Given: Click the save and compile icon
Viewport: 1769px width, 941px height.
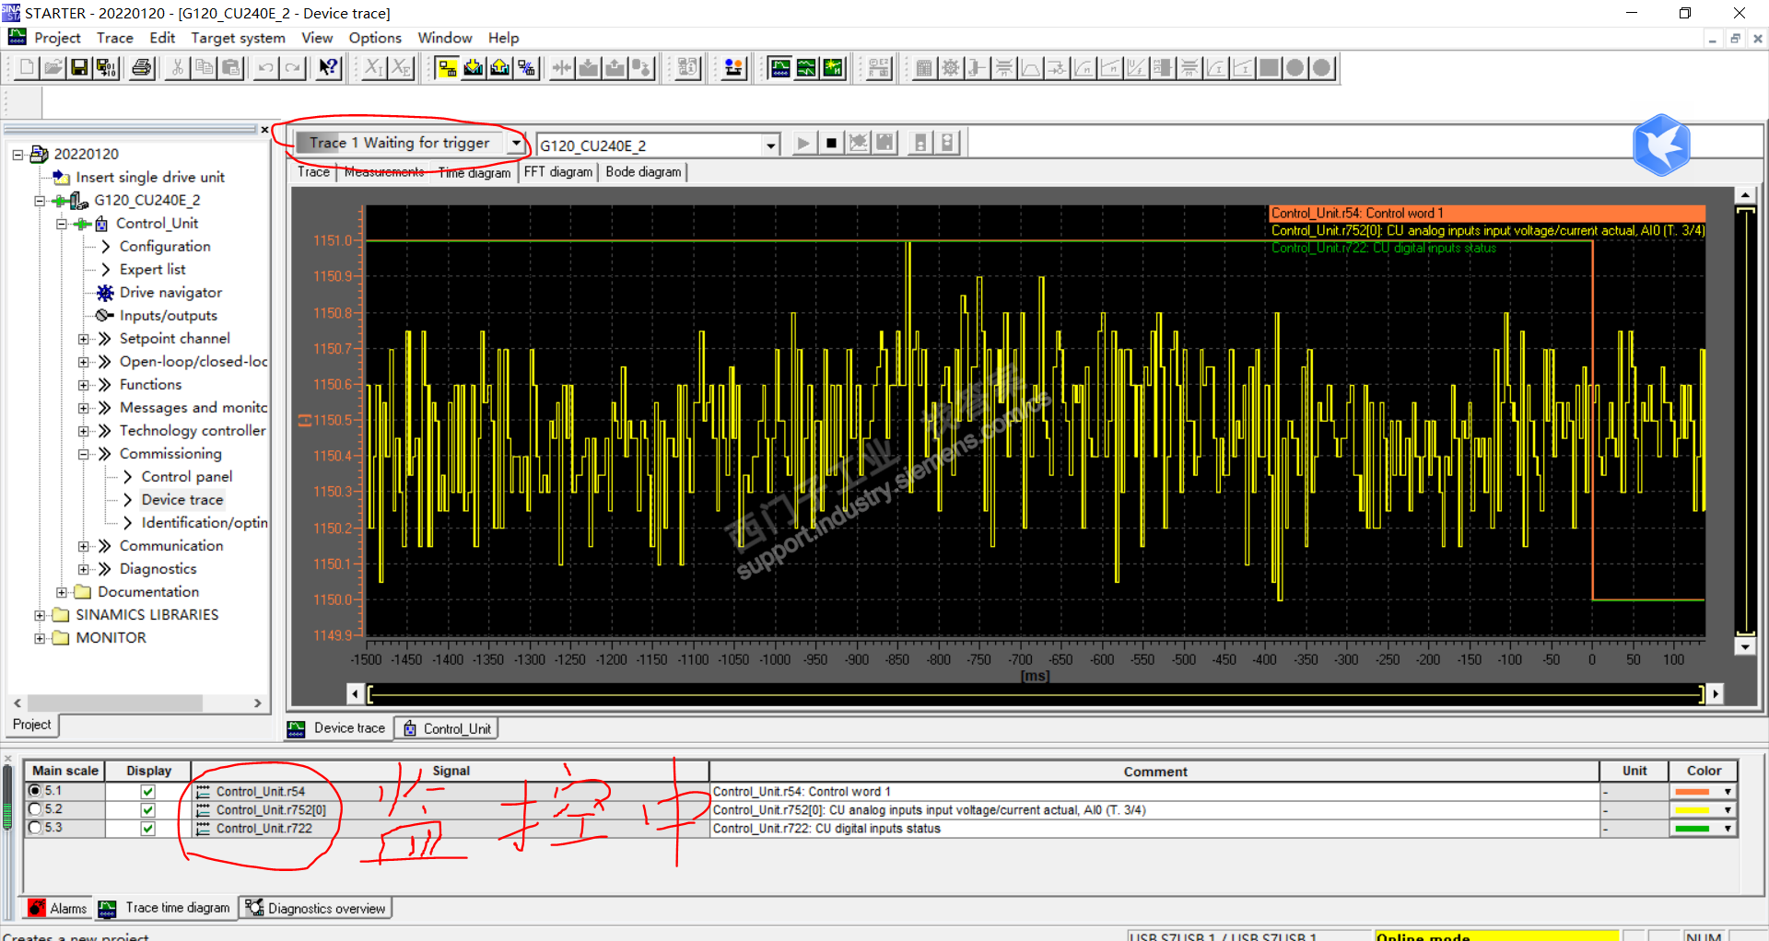Looking at the screenshot, I should click(107, 67).
